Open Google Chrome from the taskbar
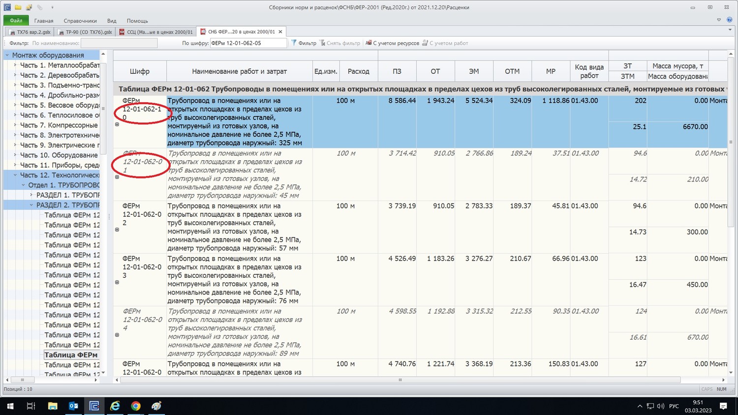The image size is (738, 415). click(136, 406)
